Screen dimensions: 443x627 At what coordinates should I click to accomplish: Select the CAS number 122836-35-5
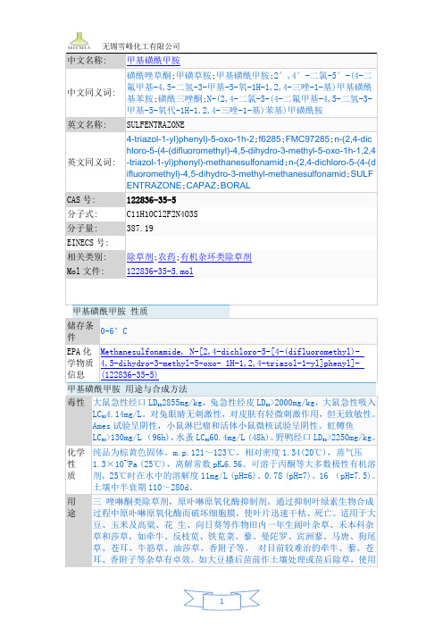pos(151,200)
